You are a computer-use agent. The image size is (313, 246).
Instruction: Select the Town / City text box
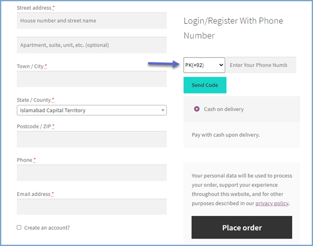91,79
